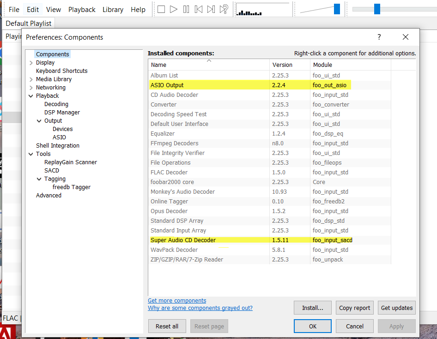Select the Super Audio CD Decoder row

183,240
